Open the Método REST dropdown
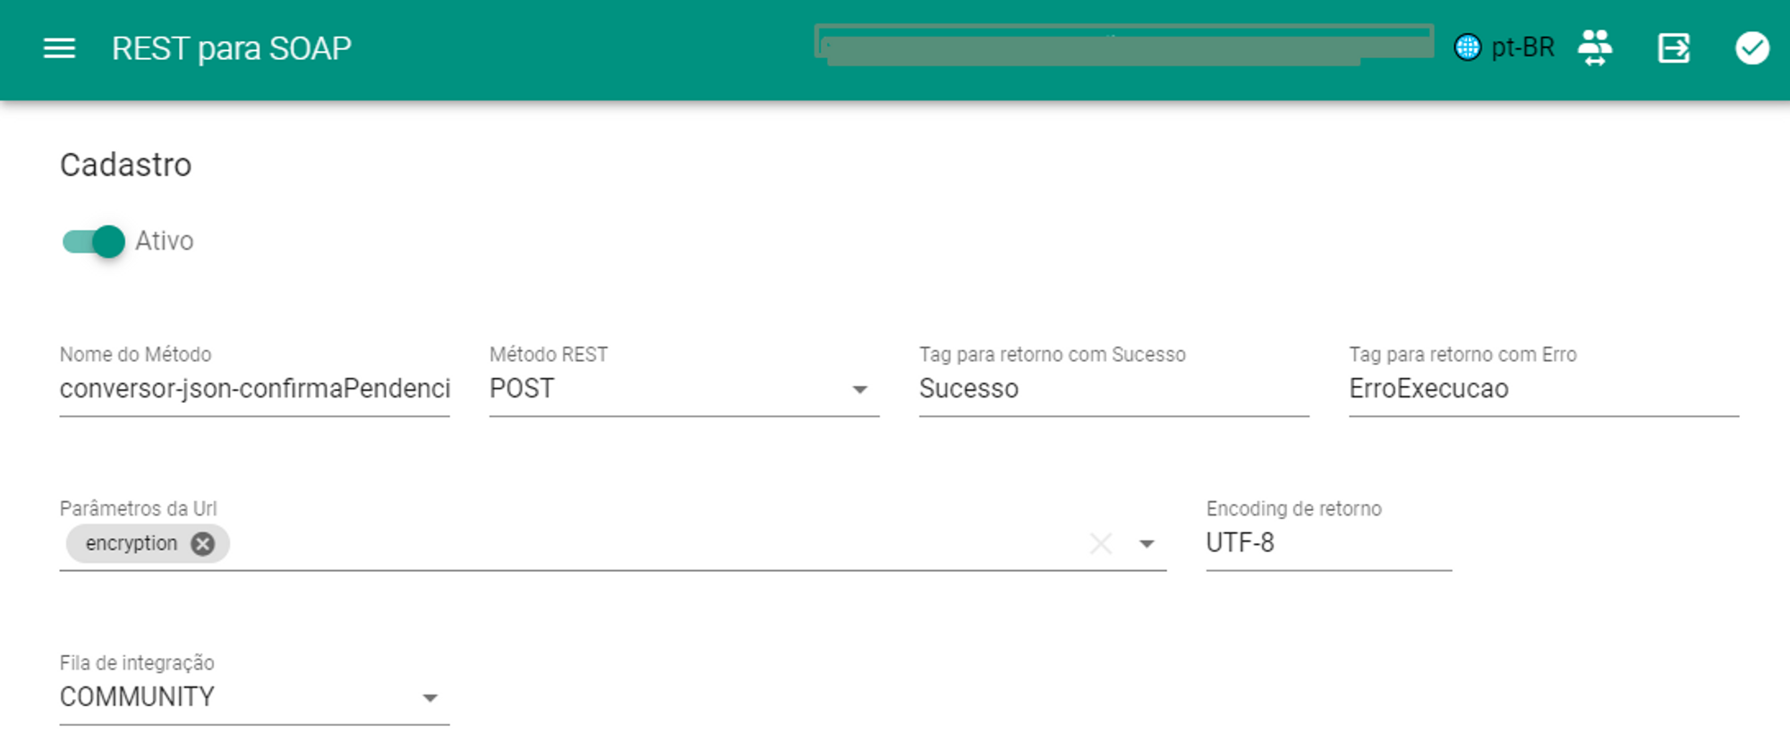The width and height of the screenshot is (1790, 742). click(859, 389)
